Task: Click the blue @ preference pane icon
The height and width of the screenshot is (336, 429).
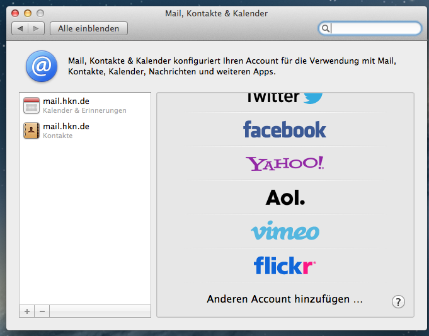Action: tap(41, 67)
